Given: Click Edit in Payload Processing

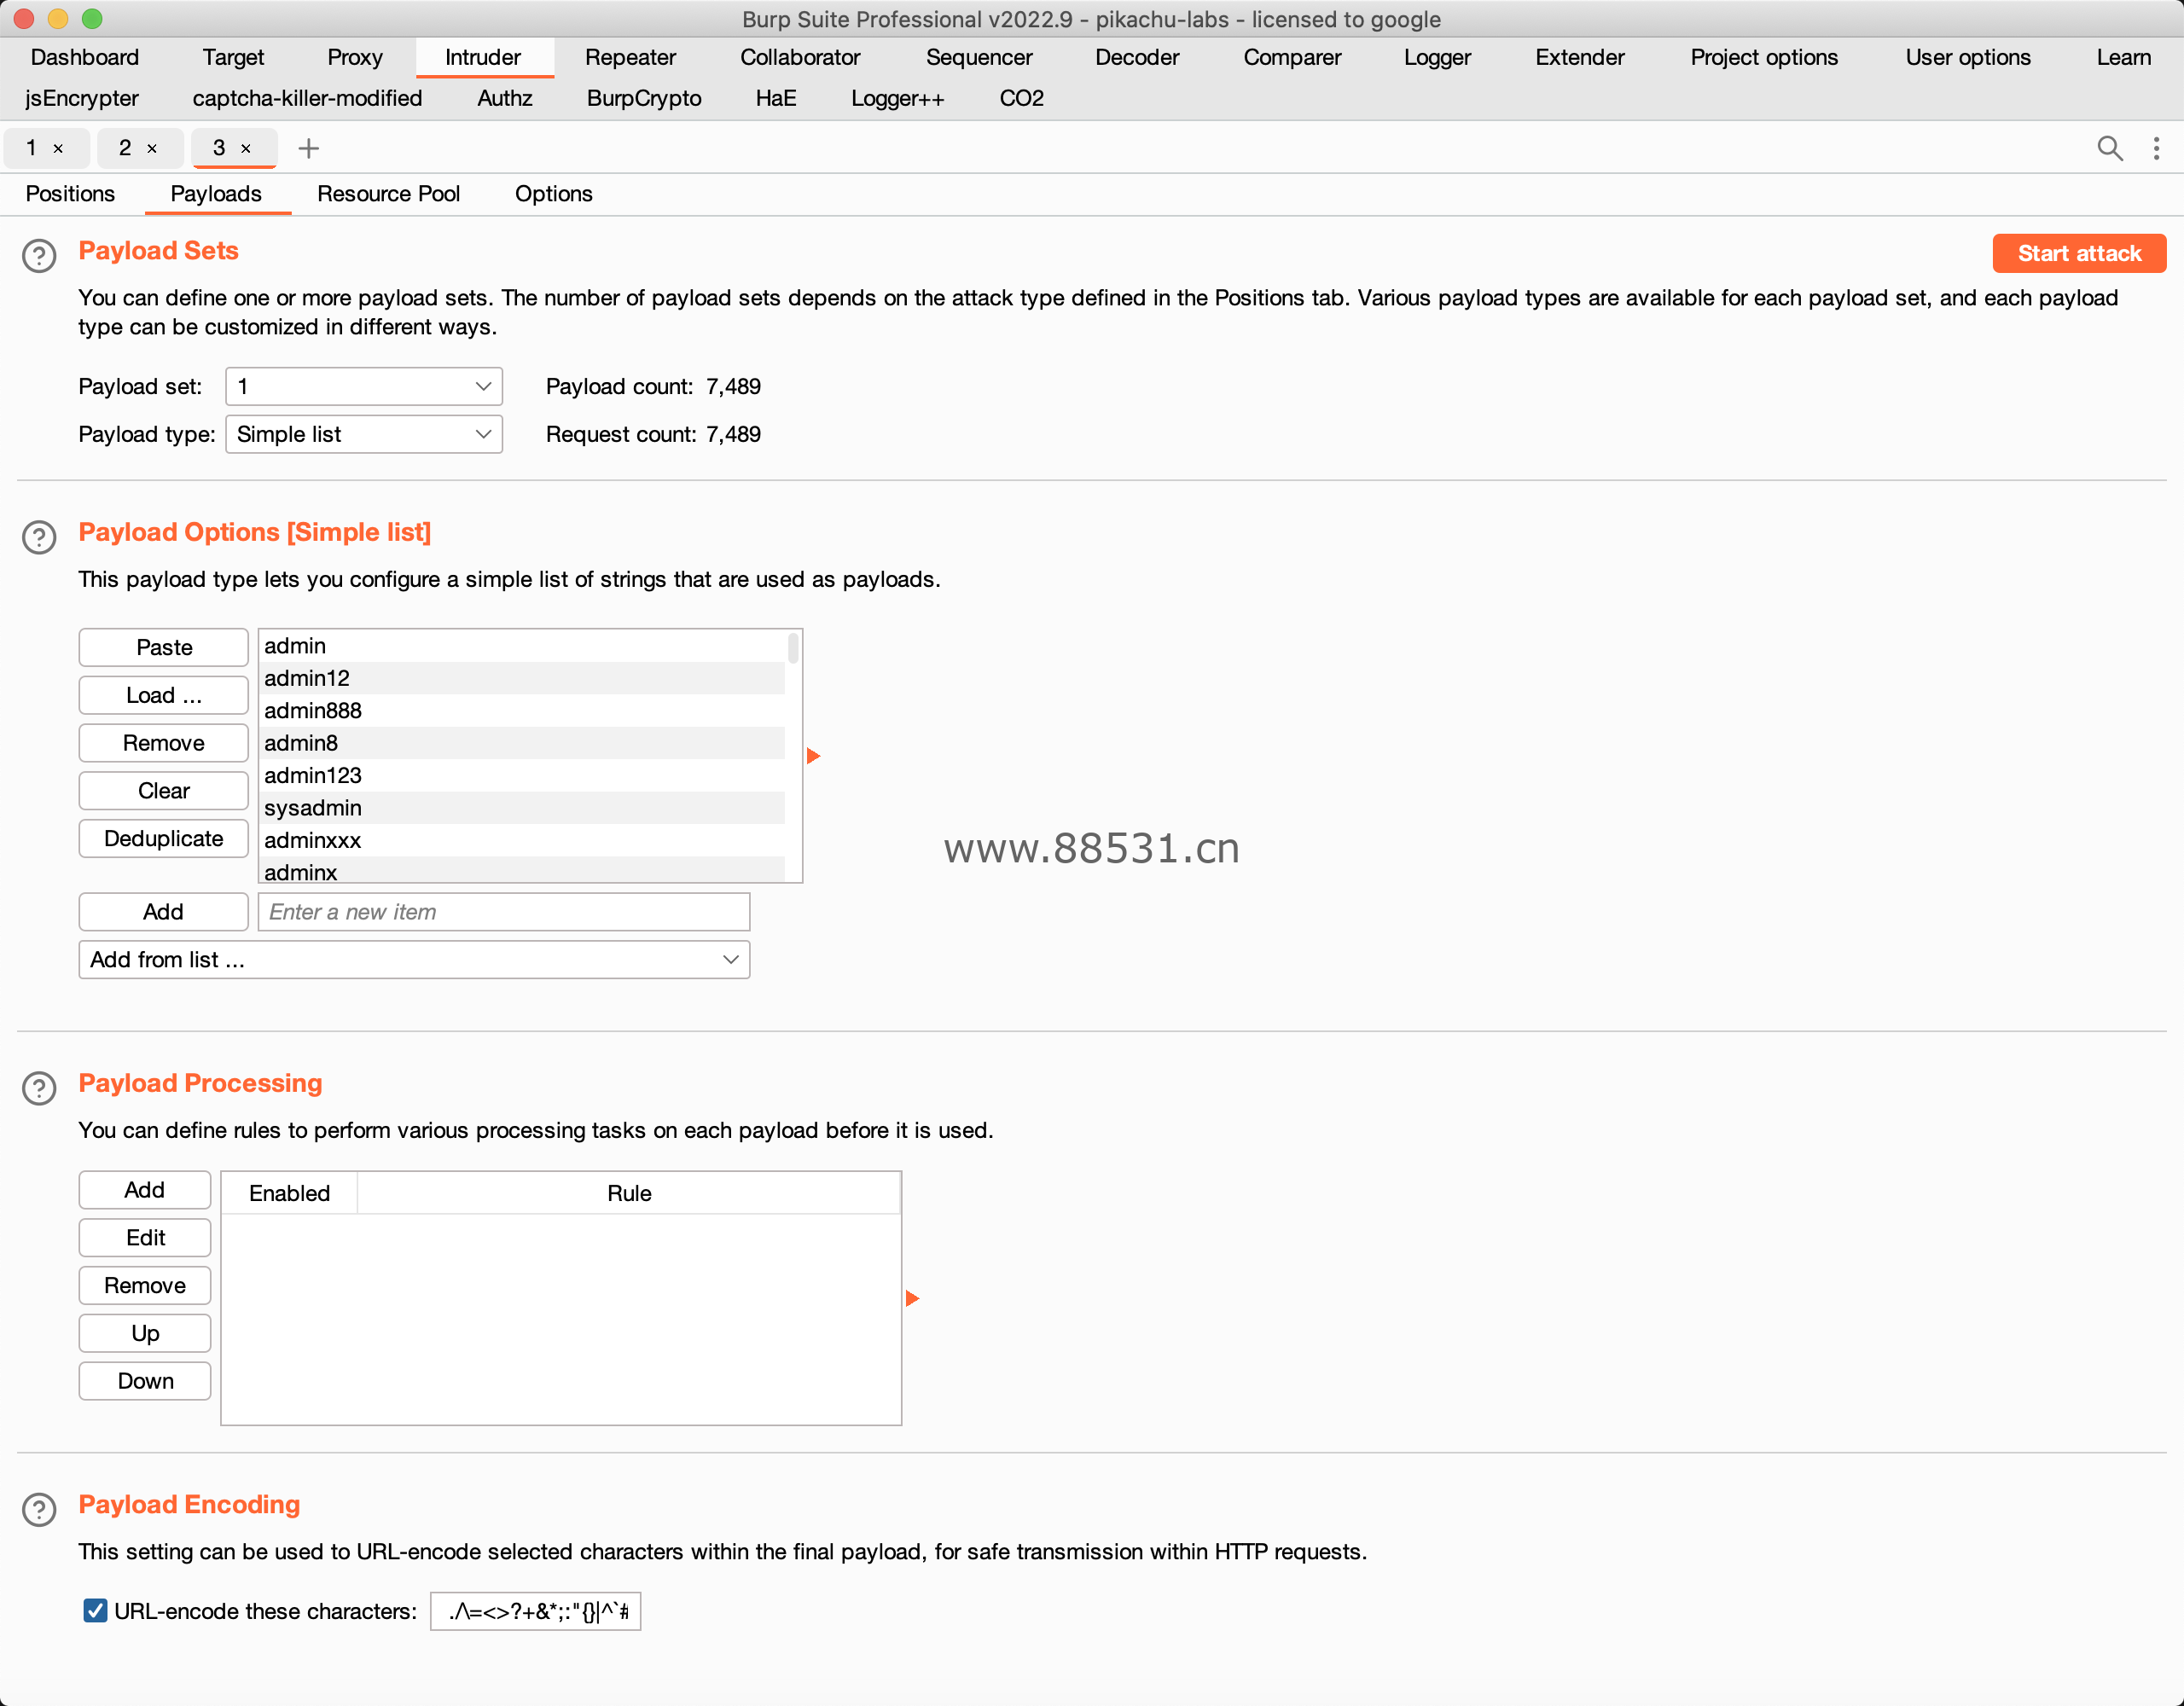Looking at the screenshot, I should [145, 1238].
